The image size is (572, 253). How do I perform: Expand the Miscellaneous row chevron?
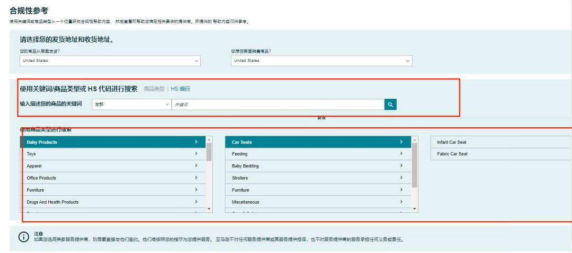coord(401,202)
